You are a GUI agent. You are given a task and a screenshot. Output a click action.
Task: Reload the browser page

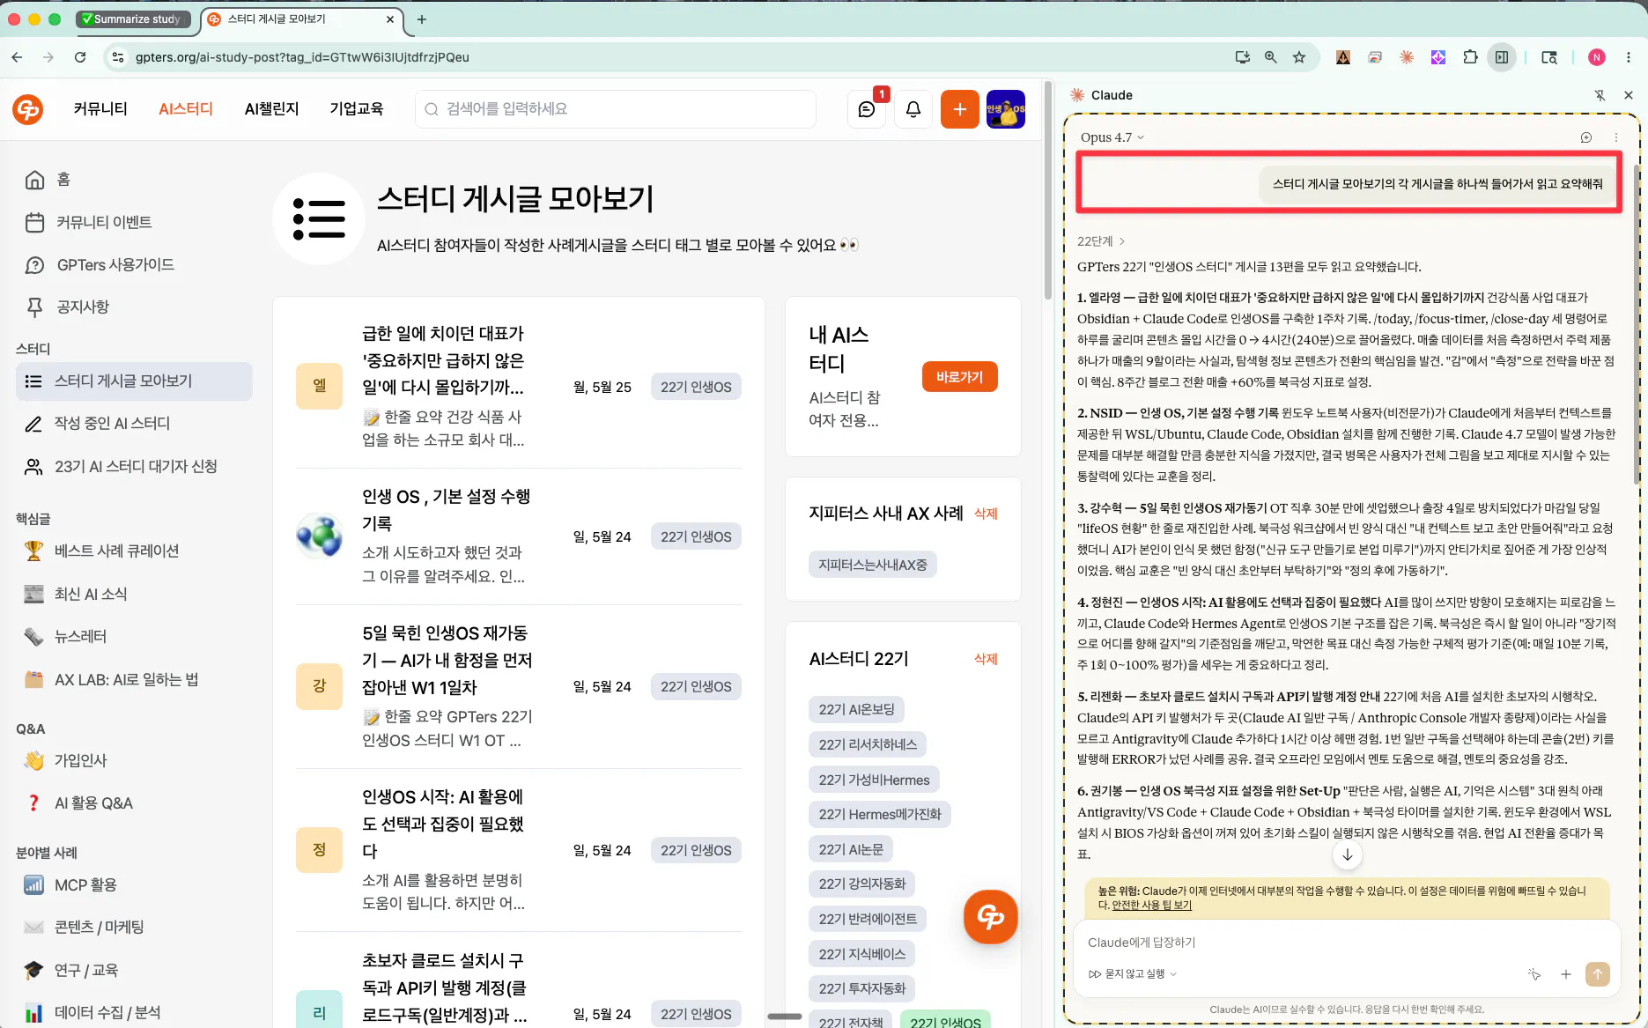pyautogui.click(x=80, y=57)
